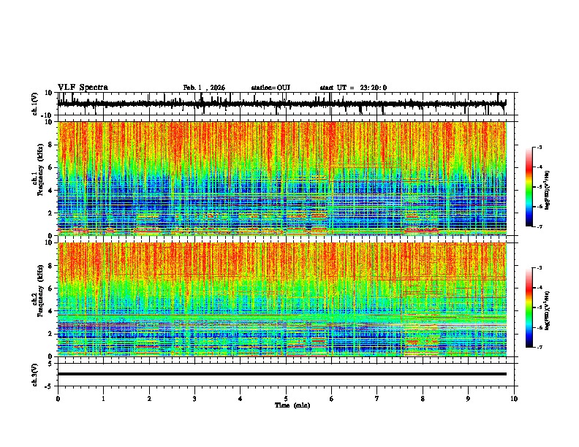Click the "7" tick on the time axis

[377, 399]
